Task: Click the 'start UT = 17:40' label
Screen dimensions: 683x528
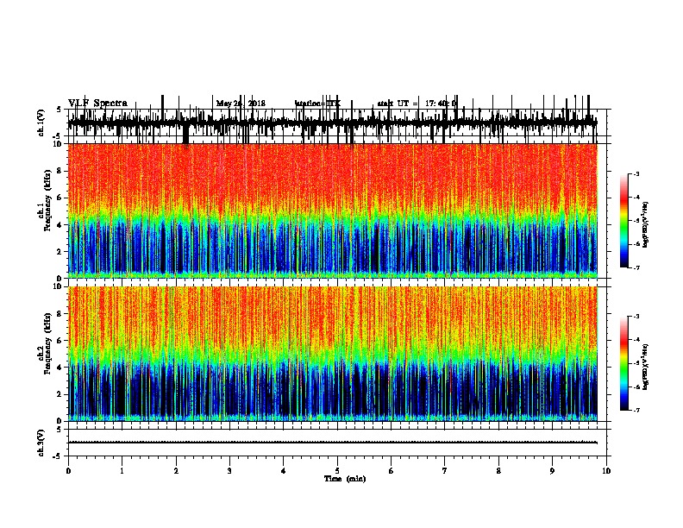Action: click(x=417, y=104)
